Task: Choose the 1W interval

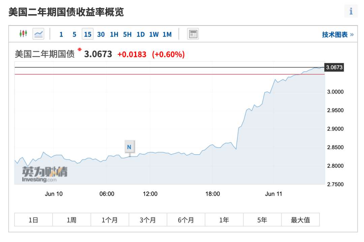Action: click(x=154, y=34)
